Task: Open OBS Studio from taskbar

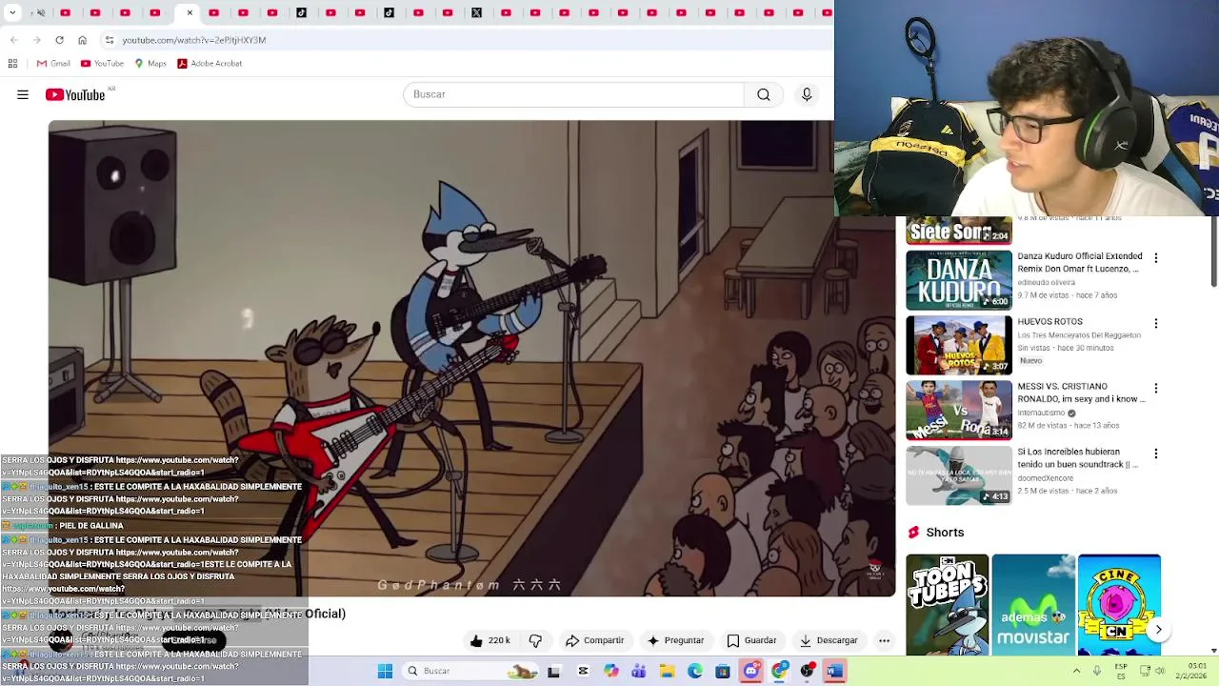Action: [808, 671]
